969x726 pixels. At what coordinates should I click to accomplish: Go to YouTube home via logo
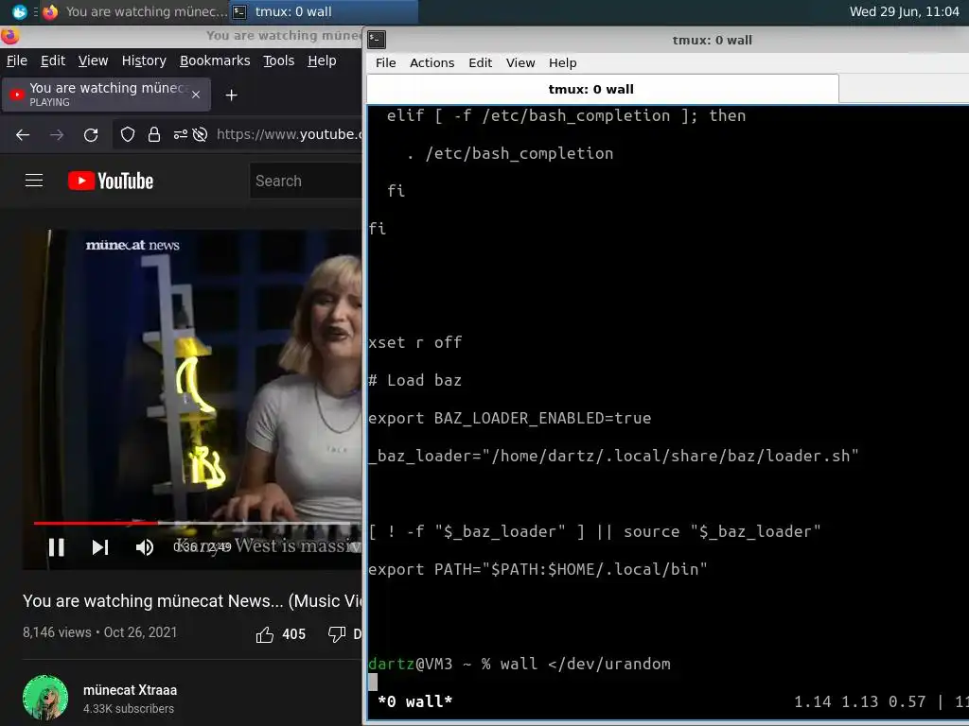111,181
